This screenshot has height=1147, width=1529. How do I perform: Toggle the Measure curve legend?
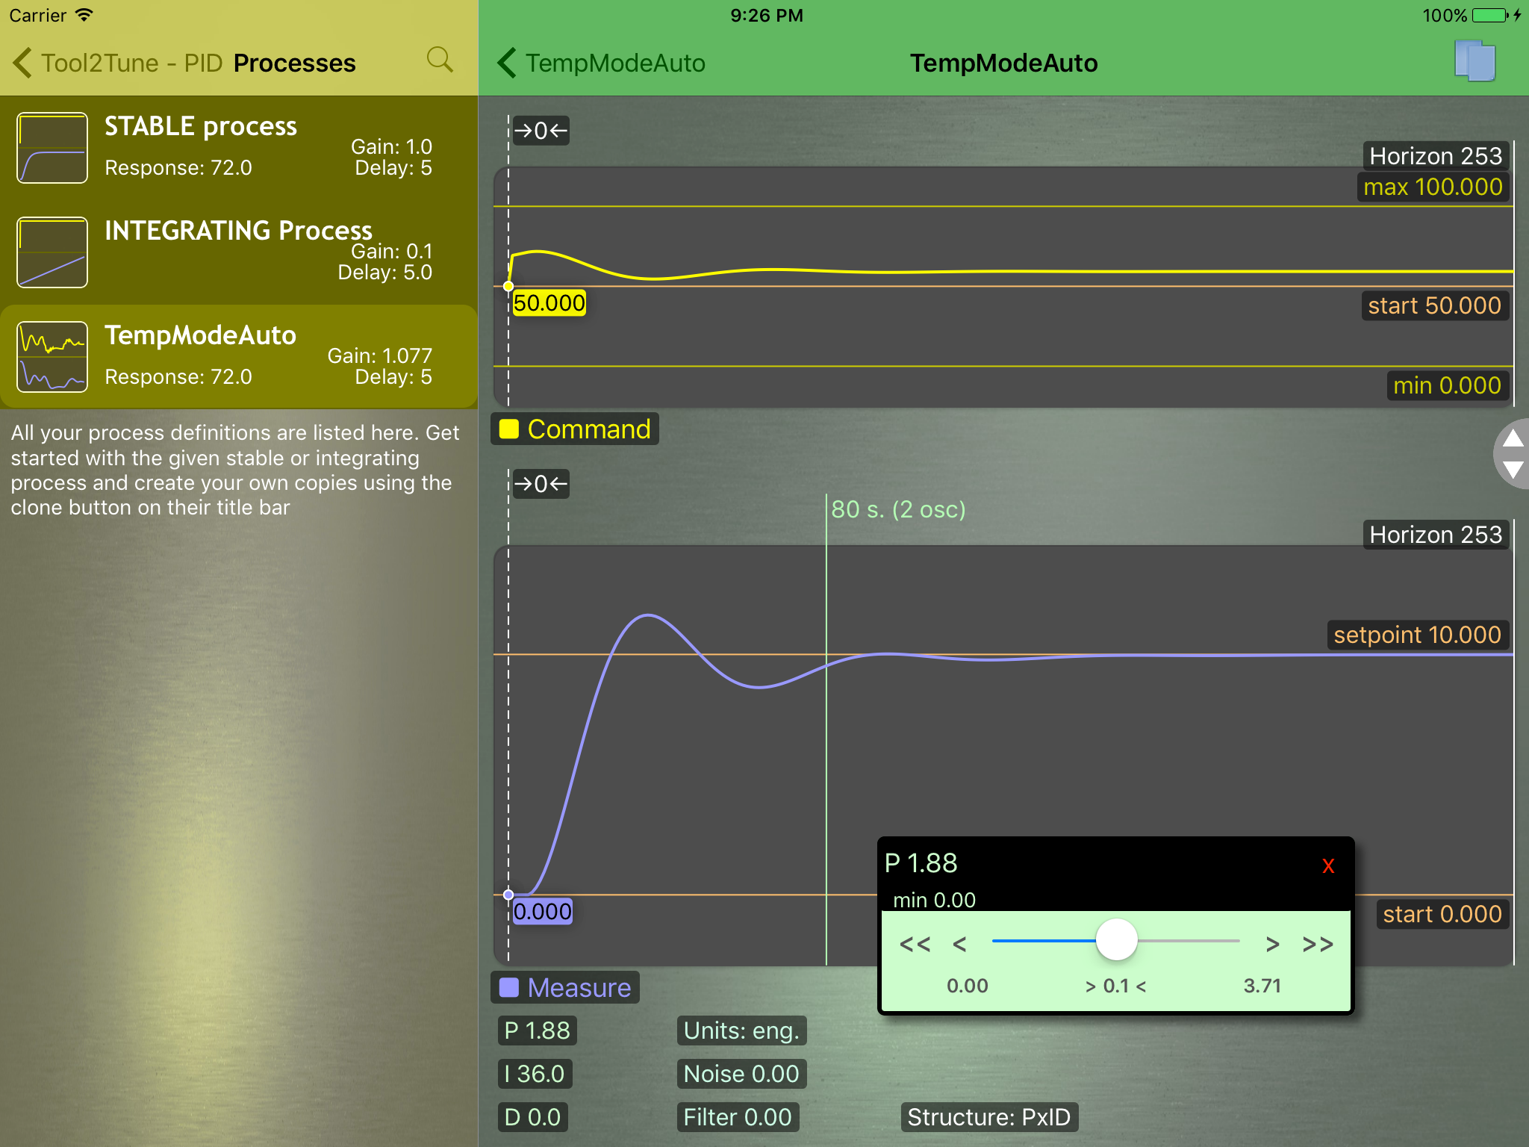click(x=565, y=988)
